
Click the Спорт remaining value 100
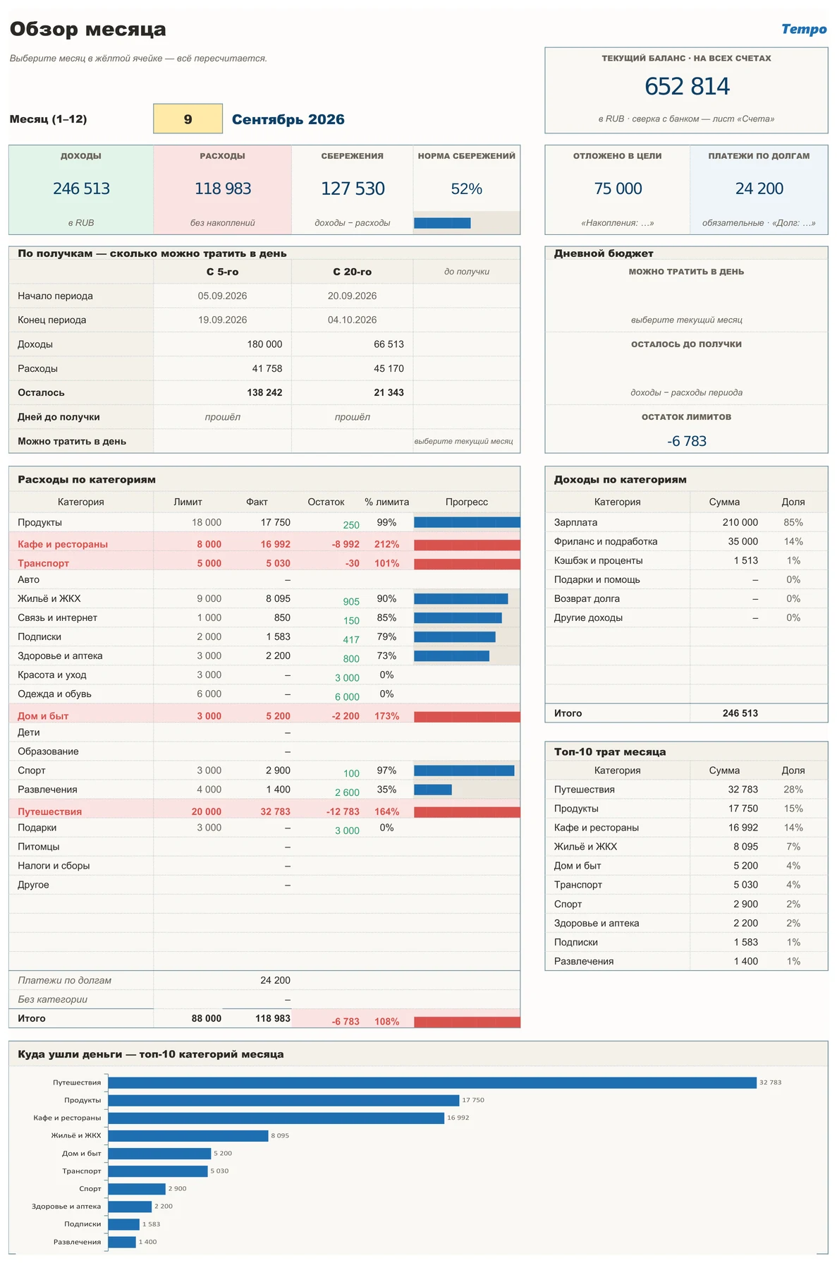click(351, 773)
